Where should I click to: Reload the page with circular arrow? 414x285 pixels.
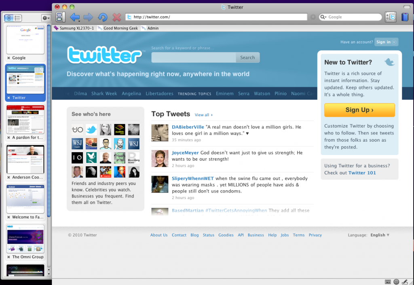coord(103,17)
